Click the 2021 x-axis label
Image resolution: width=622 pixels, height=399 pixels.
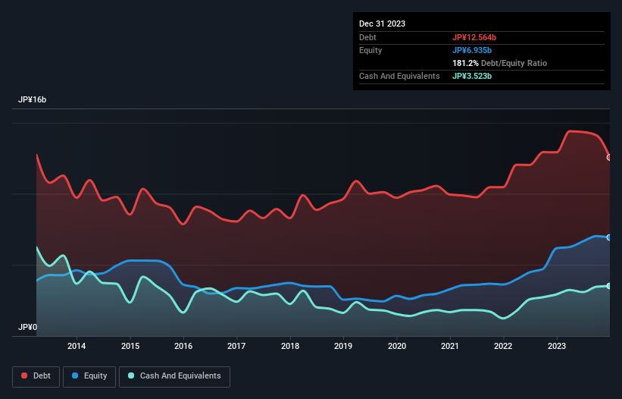coord(450,346)
